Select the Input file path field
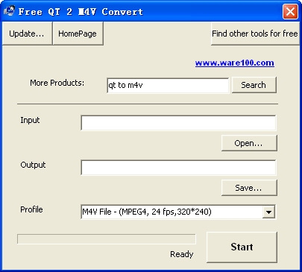 [178, 123]
